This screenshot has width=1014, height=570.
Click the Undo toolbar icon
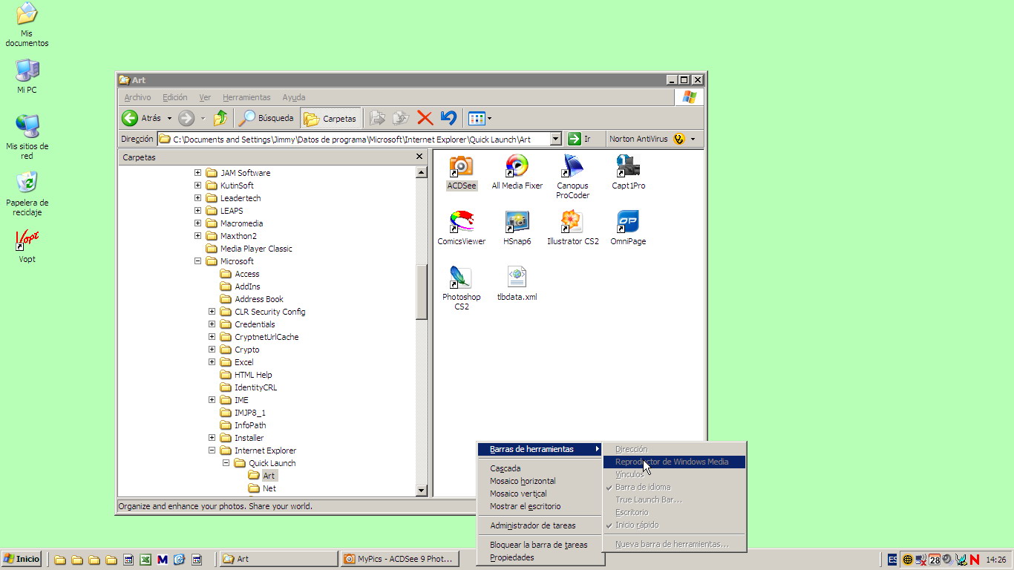click(448, 118)
